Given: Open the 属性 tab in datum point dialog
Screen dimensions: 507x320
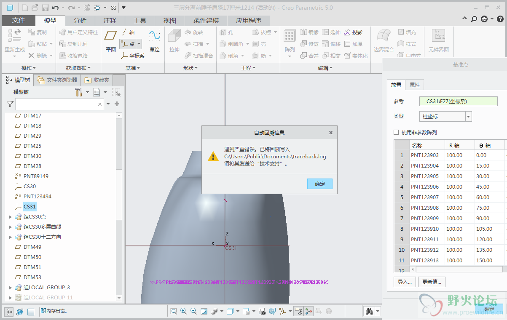Looking at the screenshot, I should click(x=415, y=85).
